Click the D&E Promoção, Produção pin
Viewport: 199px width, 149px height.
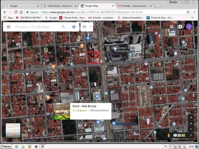point(183,43)
